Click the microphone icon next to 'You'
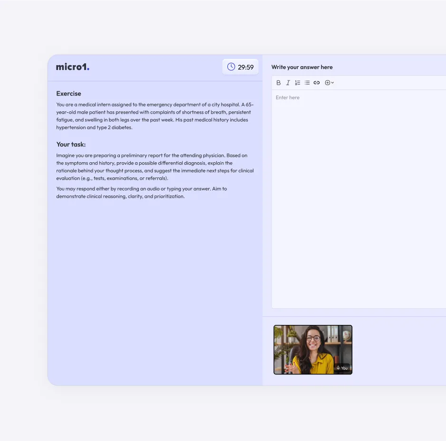This screenshot has width=446, height=441. click(x=338, y=368)
